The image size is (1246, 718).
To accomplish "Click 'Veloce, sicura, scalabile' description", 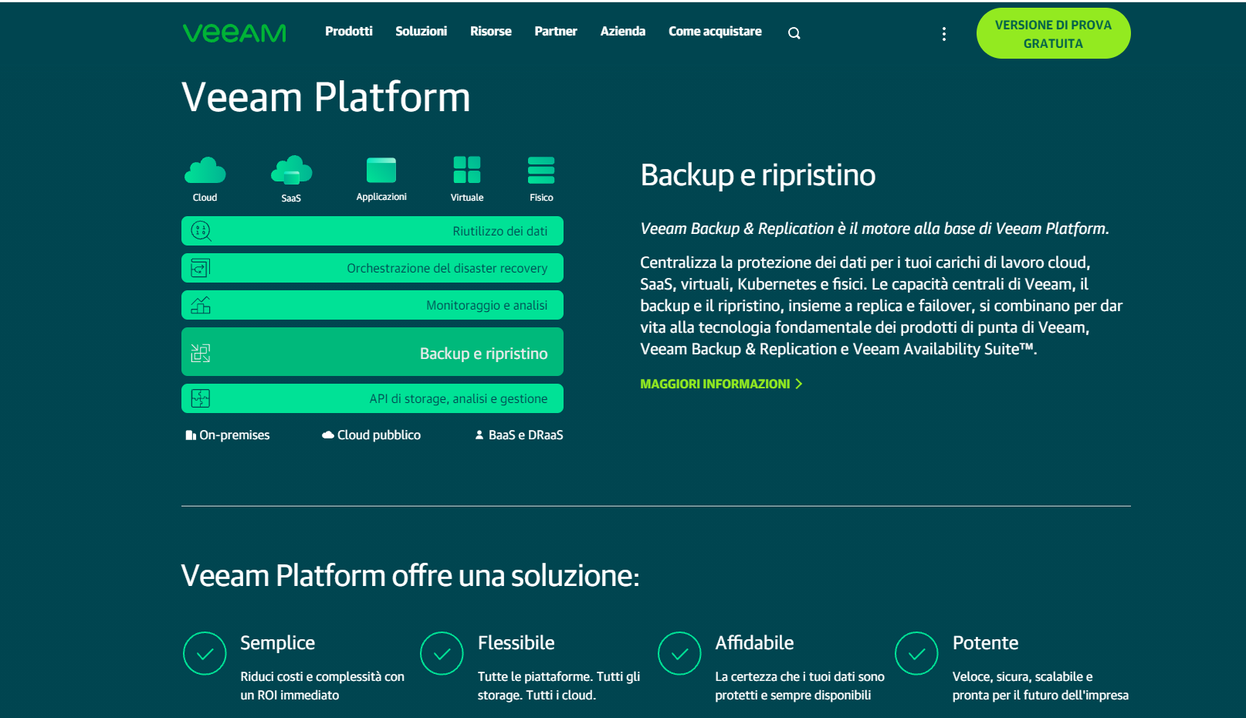I will [1041, 686].
